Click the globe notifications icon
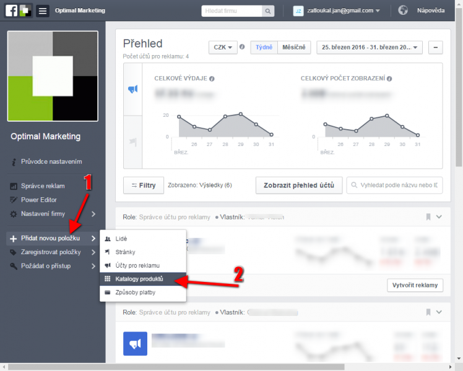The height and width of the screenshot is (371, 463). point(403,11)
